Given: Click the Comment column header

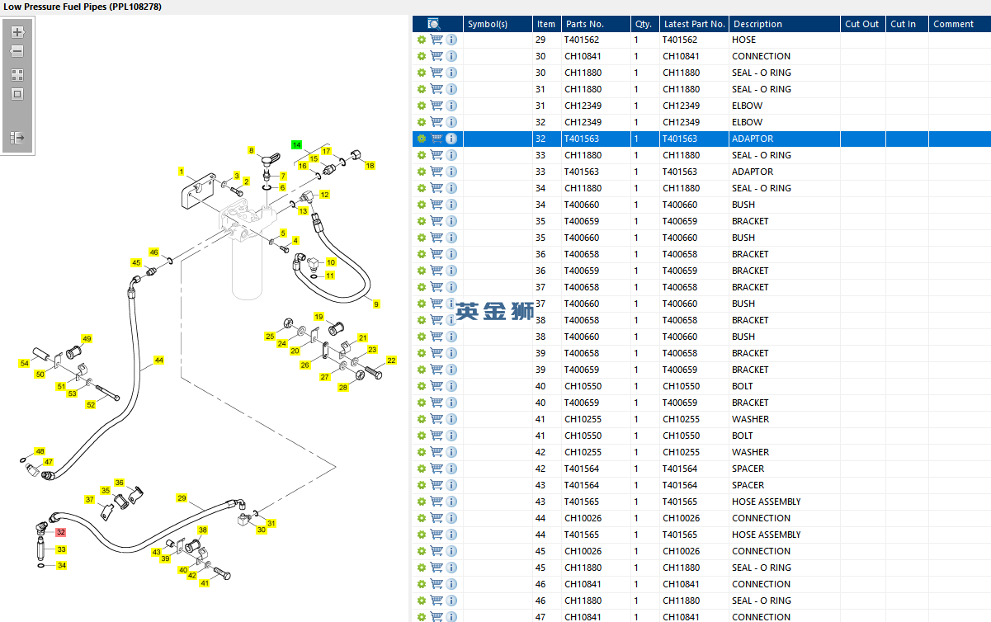Looking at the screenshot, I should tap(960, 24).
